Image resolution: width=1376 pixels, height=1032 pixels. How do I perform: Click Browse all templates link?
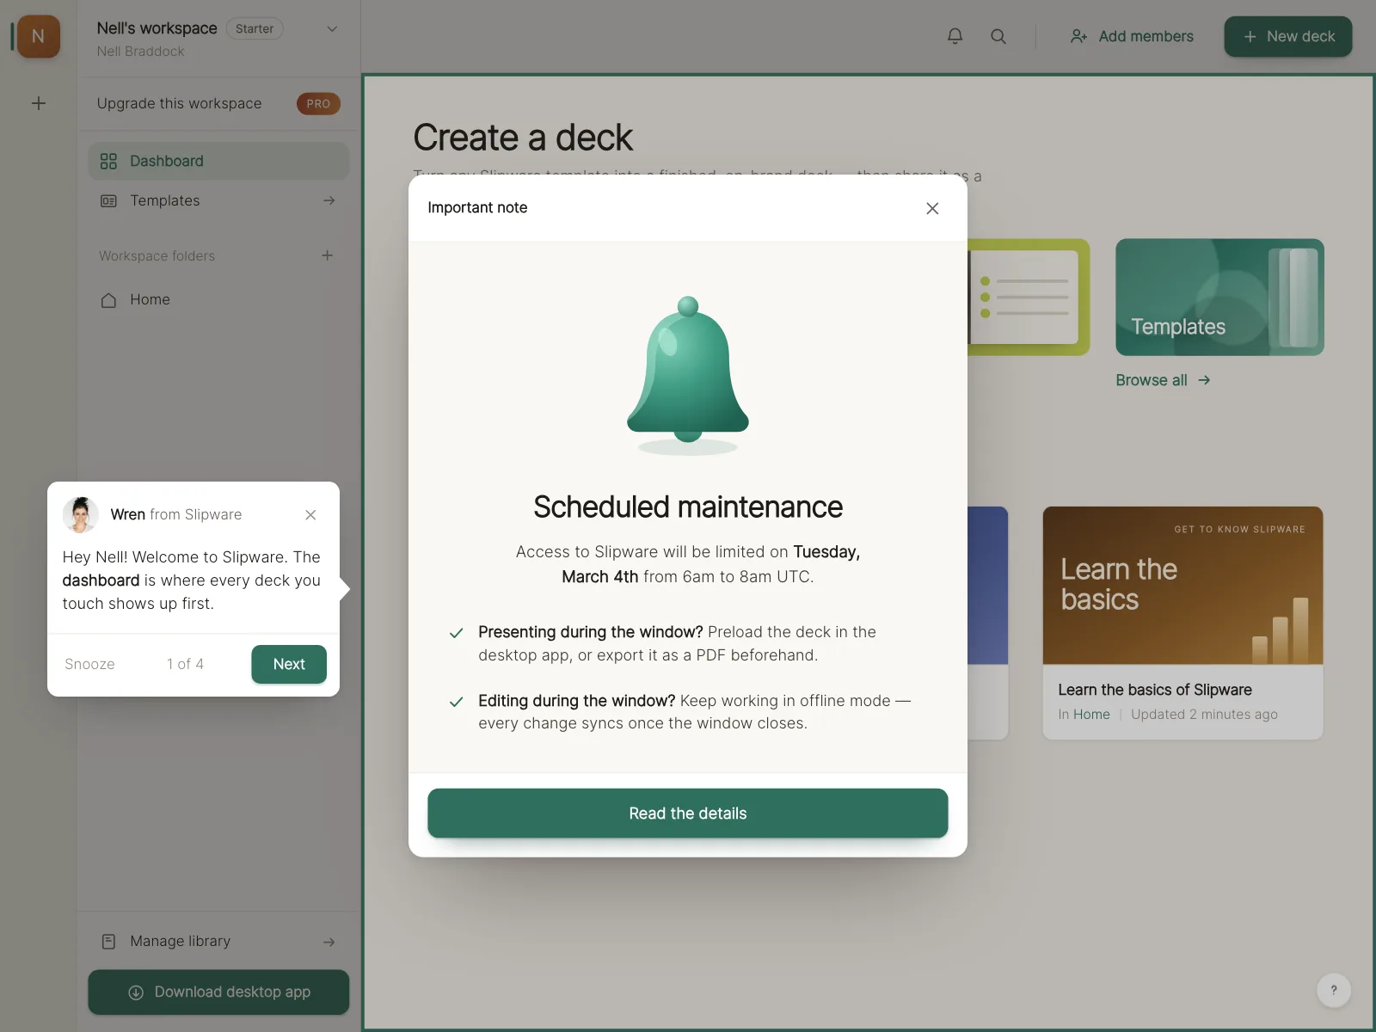pos(1163,380)
